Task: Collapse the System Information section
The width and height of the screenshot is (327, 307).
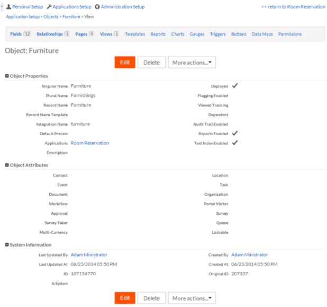Action: coord(7,244)
